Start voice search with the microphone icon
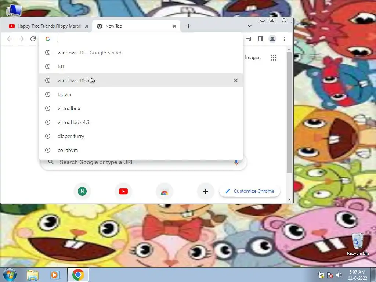Screen dimensions: 376x282 (236, 162)
